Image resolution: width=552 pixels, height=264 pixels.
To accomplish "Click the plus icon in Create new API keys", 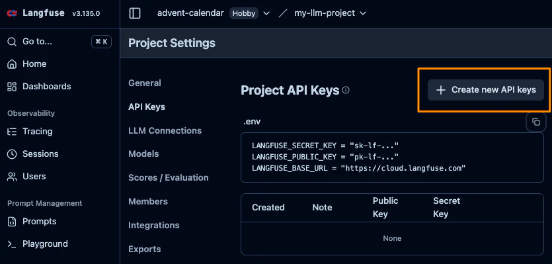I will tap(441, 90).
